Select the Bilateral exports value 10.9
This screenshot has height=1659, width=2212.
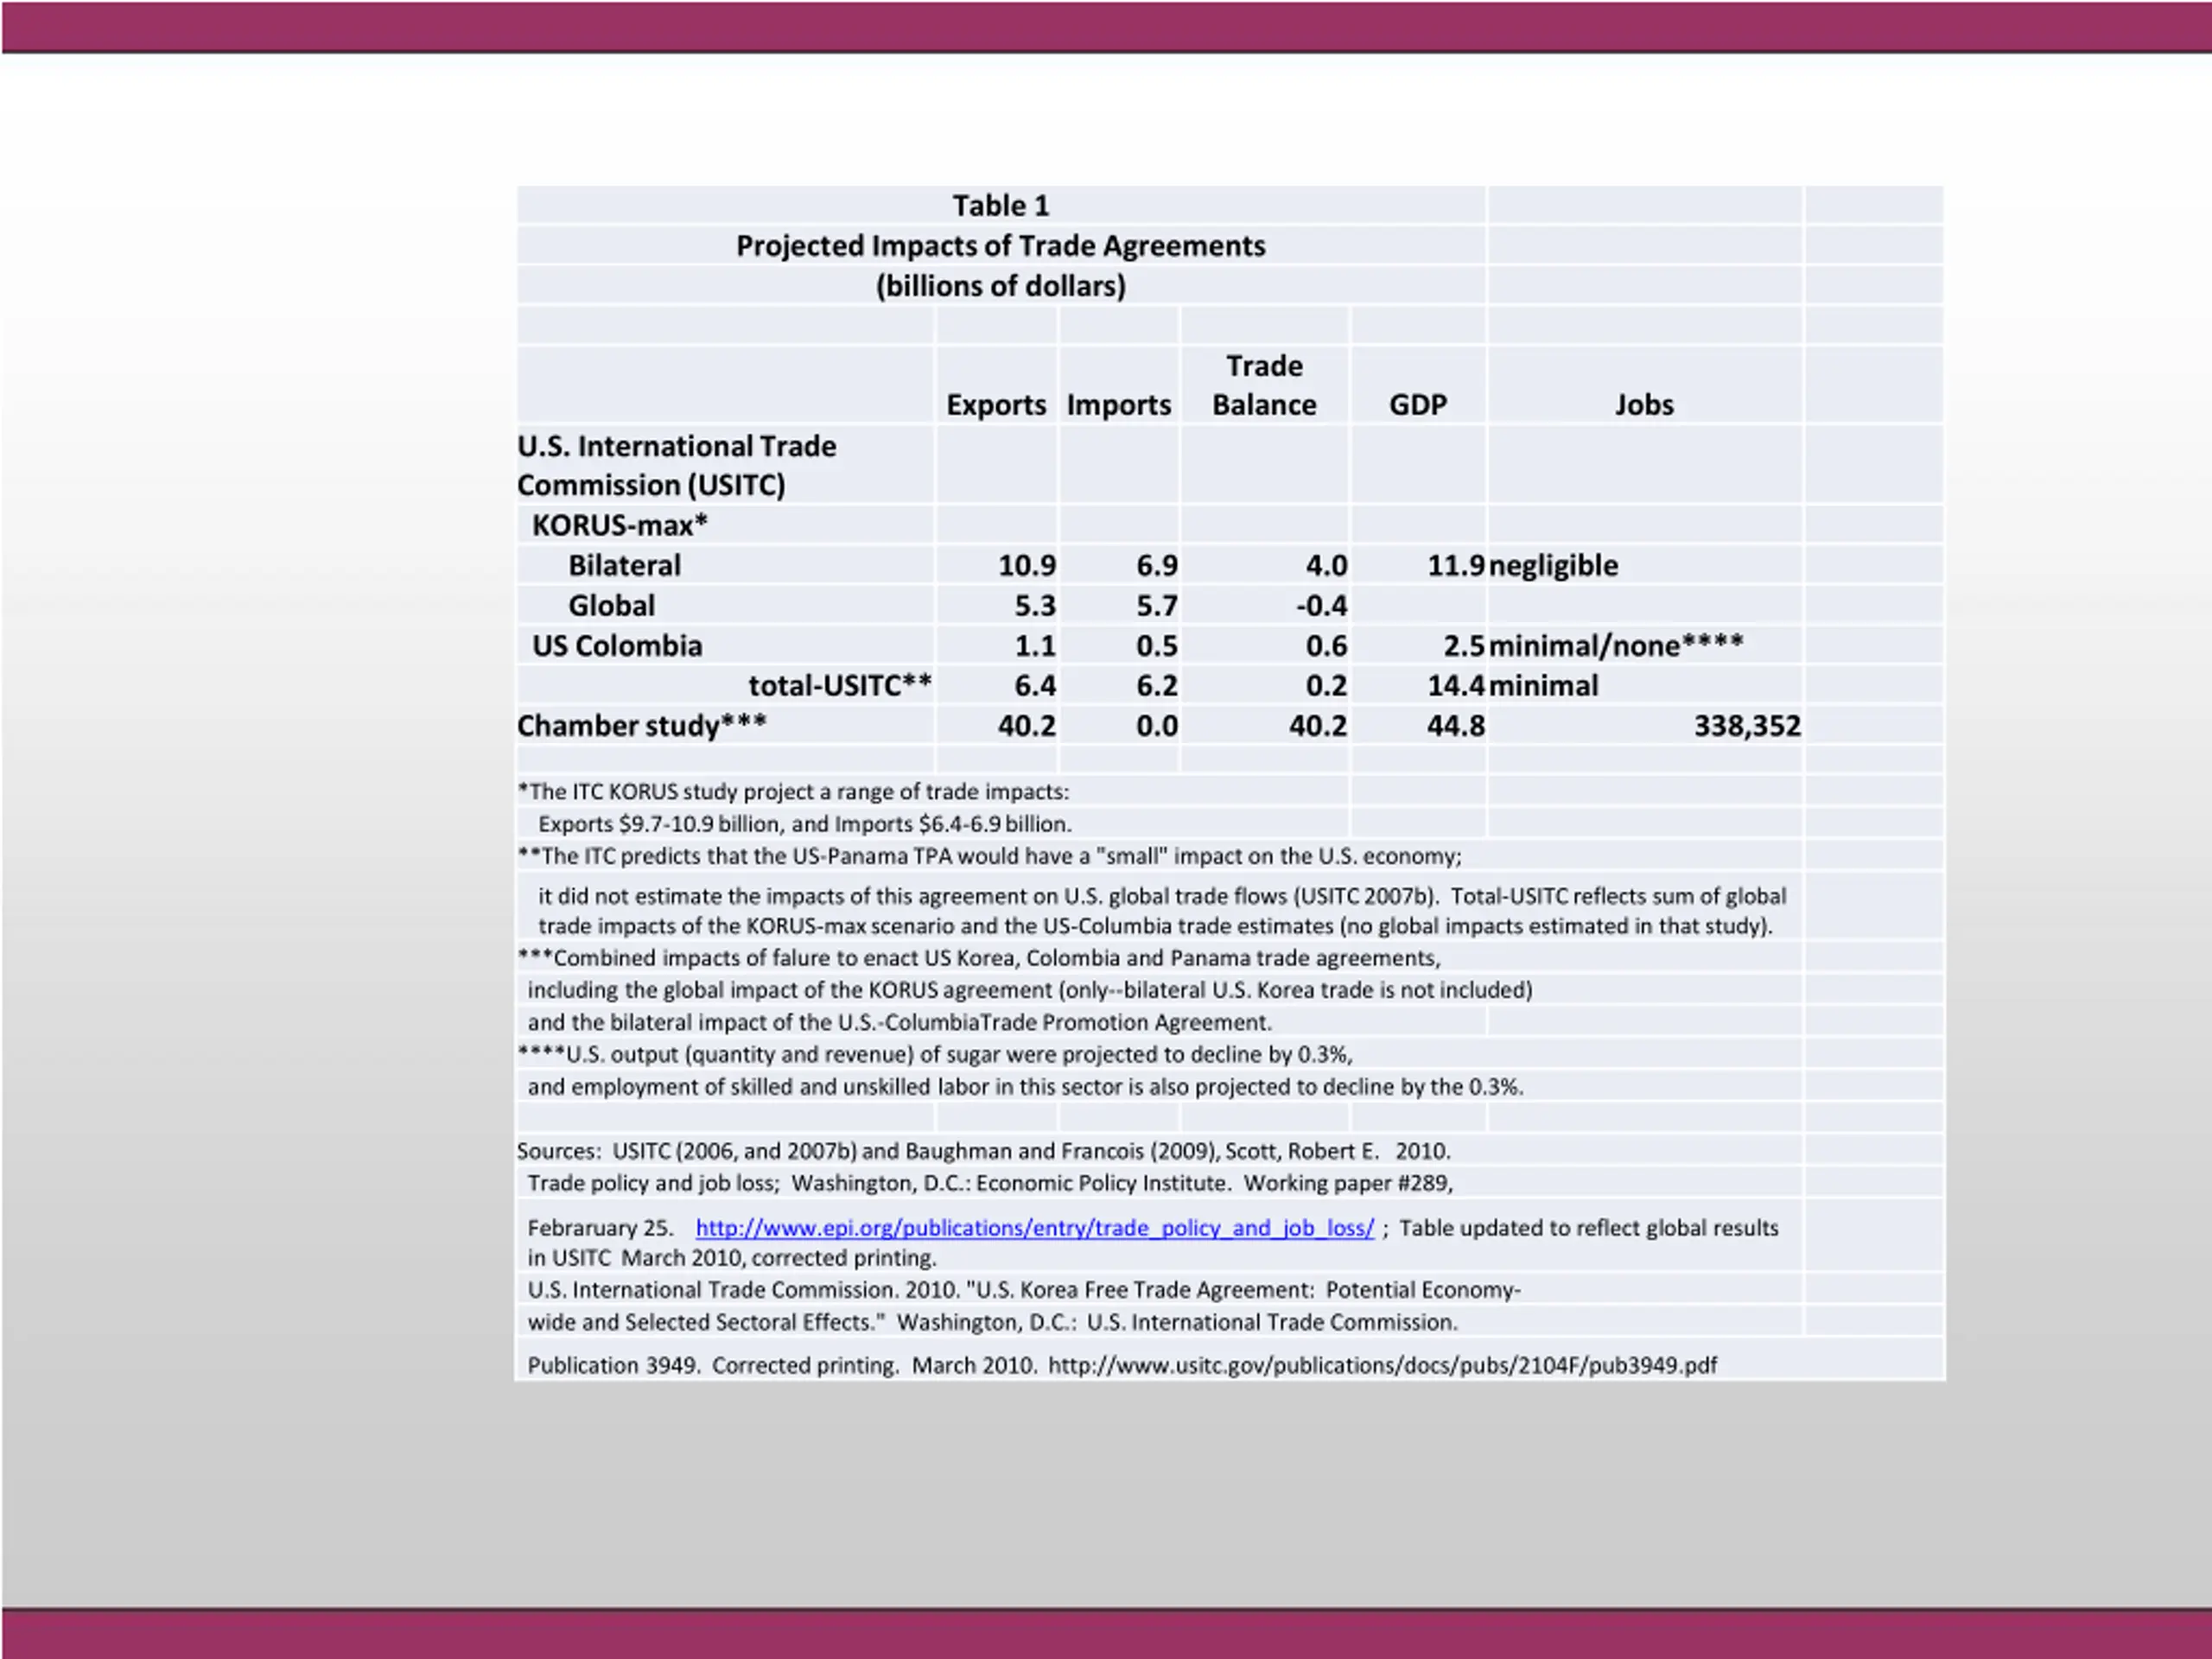(1027, 566)
